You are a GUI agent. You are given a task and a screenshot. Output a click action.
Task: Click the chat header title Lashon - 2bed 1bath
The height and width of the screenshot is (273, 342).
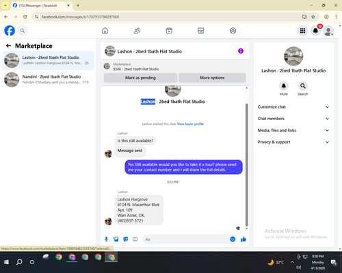coord(150,51)
